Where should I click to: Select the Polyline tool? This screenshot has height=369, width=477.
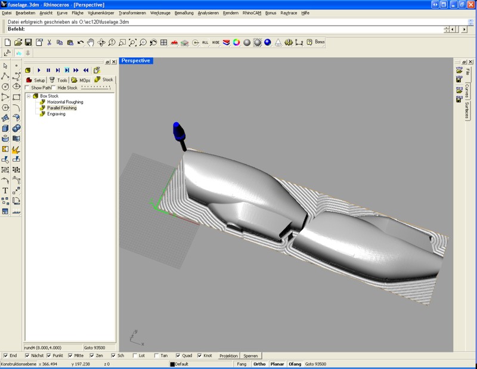[5, 76]
